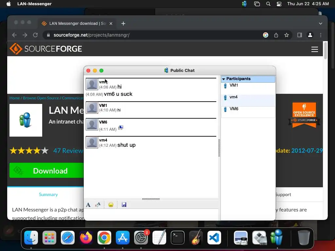The height and width of the screenshot is (251, 335).
Task: Click VM6's avatar on the 4:11 AM message
Action: (92, 125)
